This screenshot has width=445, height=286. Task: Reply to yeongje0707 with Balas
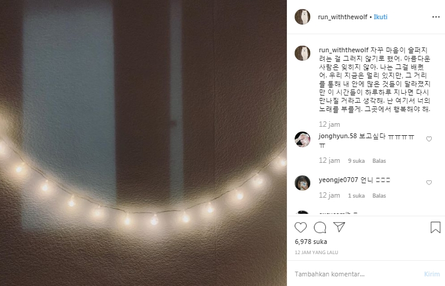[x=379, y=196]
